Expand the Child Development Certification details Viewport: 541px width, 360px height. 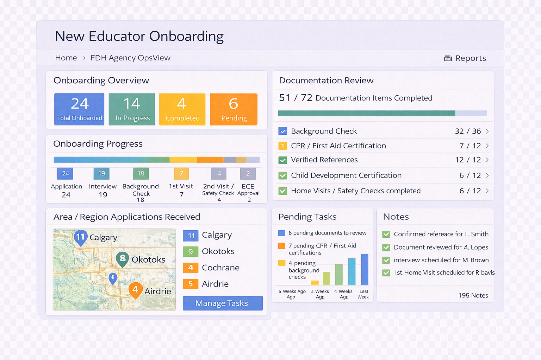[487, 175]
